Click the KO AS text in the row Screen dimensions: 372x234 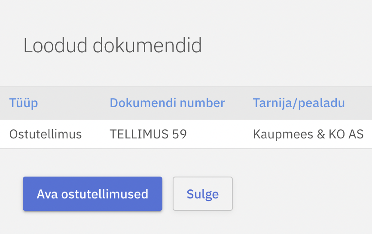346,134
